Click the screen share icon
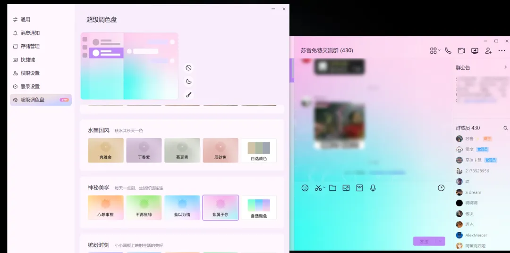The width and height of the screenshot is (510, 253). 475,50
